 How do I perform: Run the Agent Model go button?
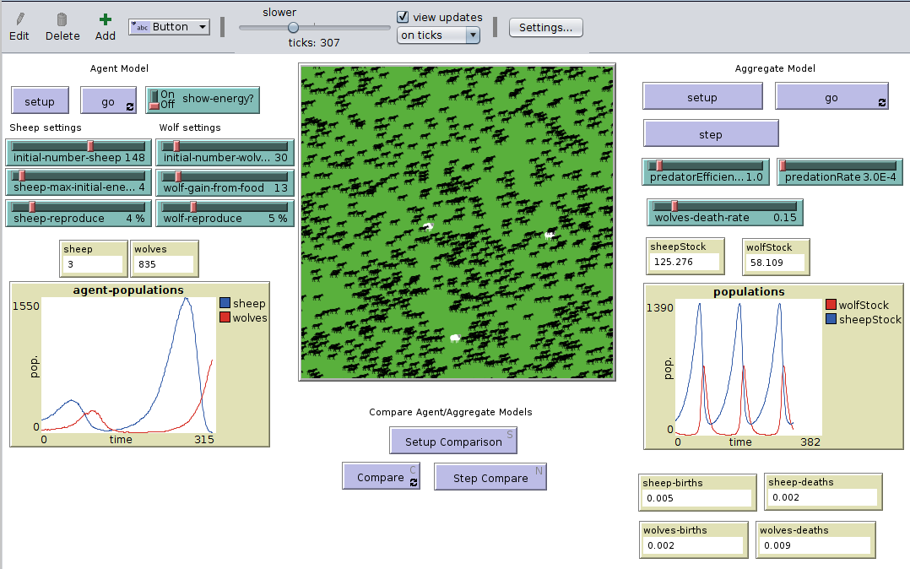click(x=108, y=101)
